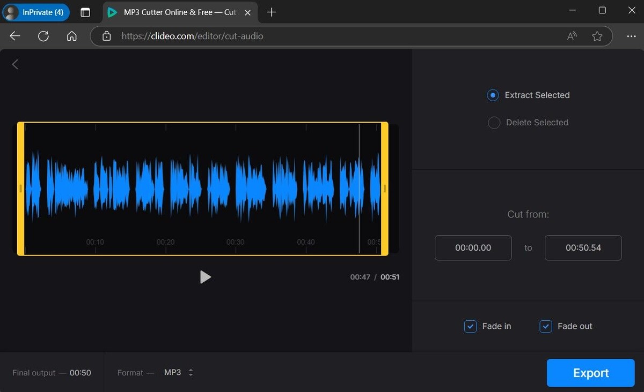Screen dimensions: 644x392
Task: Turn on the Read Aloud icon
Action: click(x=572, y=36)
